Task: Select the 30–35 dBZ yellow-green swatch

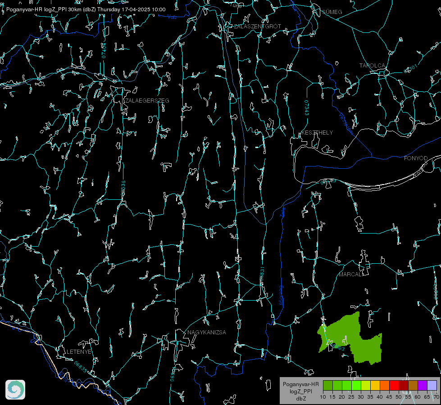Action: coord(366,385)
